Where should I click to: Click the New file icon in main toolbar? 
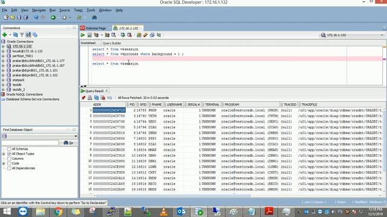[x=6, y=17]
